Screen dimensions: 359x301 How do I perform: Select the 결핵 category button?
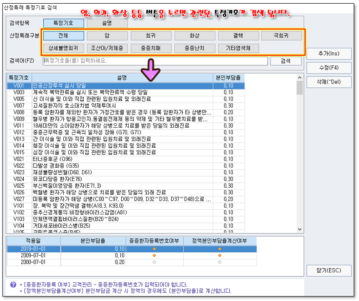[238, 36]
